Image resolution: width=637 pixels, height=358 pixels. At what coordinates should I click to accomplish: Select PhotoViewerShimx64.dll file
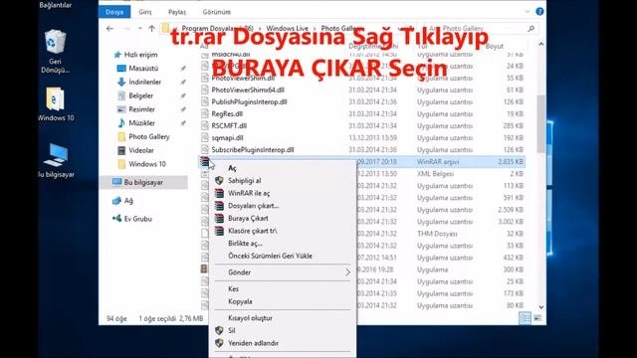tap(248, 90)
